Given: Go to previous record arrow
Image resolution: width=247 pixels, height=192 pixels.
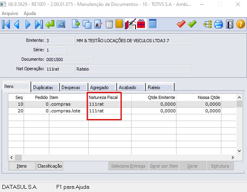Looking at the screenshot, I should coord(17,24).
